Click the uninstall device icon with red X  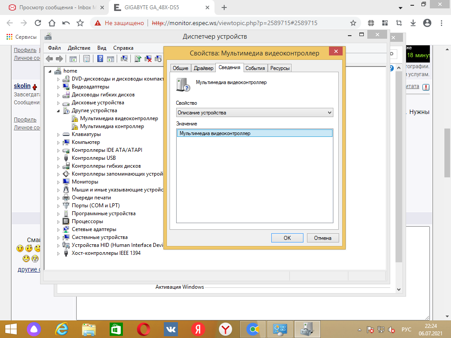tap(148, 59)
